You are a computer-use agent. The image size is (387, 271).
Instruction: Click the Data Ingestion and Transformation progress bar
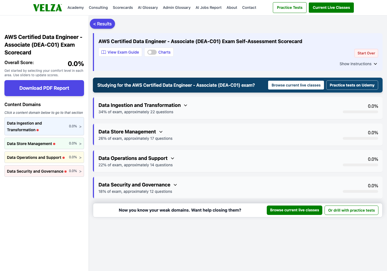360,112
